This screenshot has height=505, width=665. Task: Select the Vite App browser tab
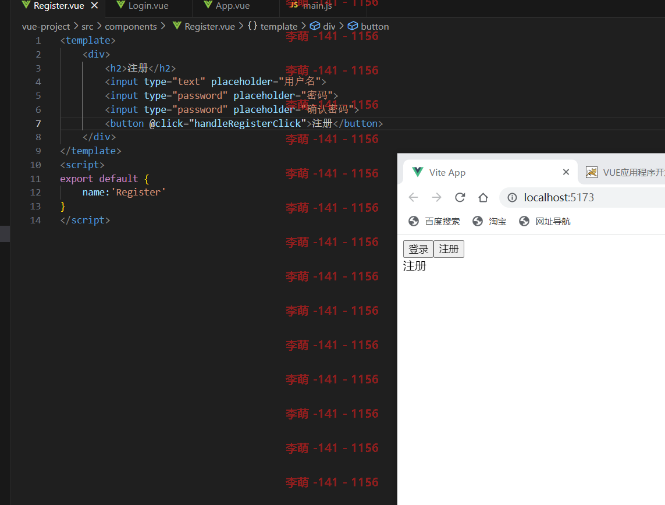click(x=490, y=173)
